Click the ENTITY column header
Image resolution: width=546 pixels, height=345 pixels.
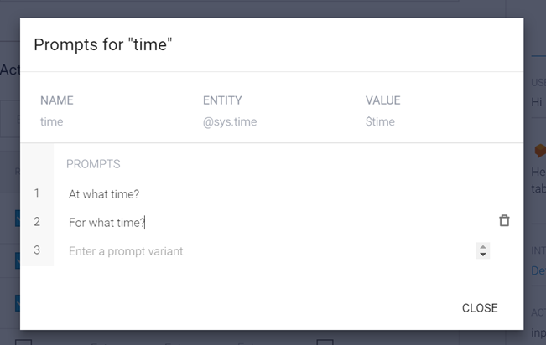pos(222,100)
